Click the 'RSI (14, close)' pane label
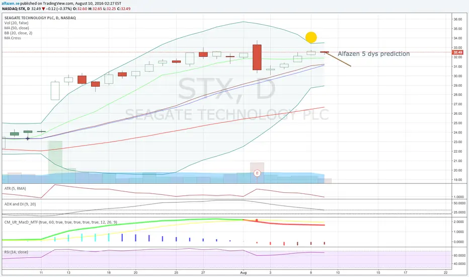Screen dimensions: 469x277 pos(16,252)
